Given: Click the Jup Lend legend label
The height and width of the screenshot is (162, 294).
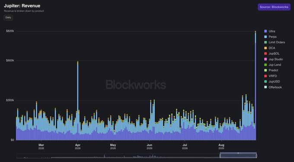Looking at the screenshot, I should (275, 65).
